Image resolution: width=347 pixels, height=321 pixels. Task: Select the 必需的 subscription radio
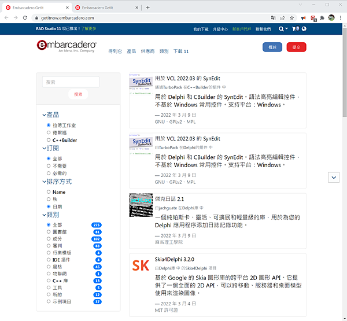coord(49,173)
